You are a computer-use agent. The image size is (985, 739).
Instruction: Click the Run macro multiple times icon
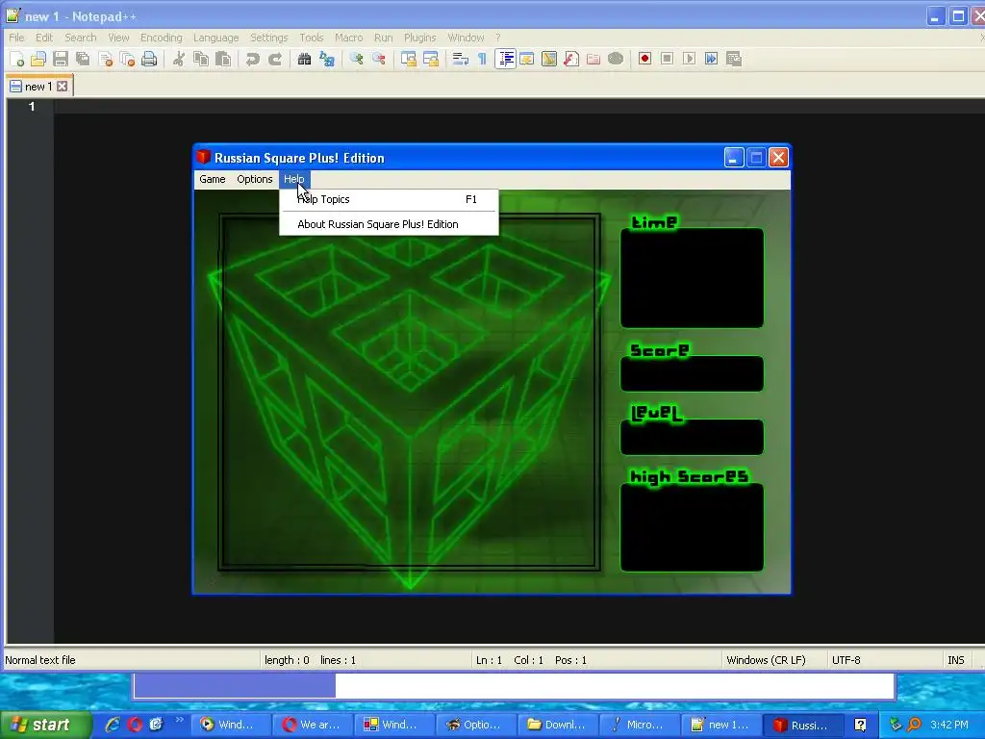click(711, 59)
